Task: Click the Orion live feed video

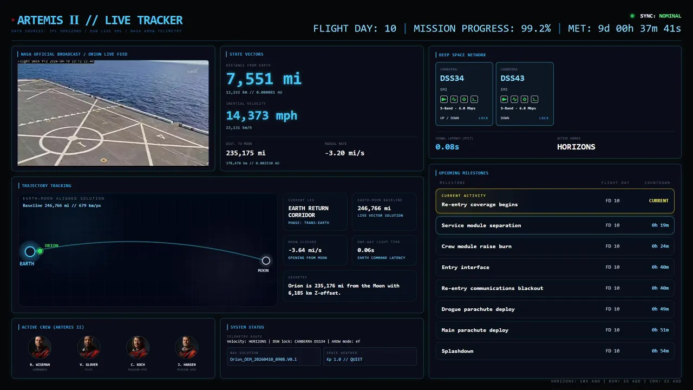Action: click(113, 113)
